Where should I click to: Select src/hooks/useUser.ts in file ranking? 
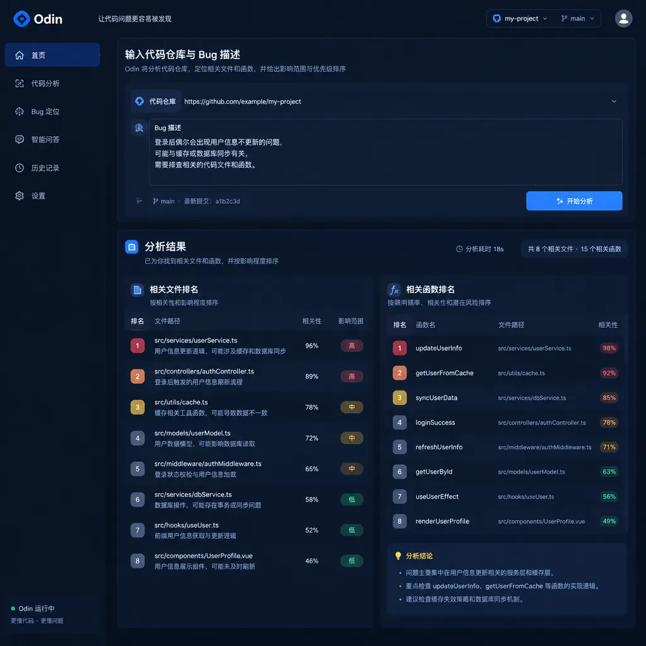click(186, 525)
